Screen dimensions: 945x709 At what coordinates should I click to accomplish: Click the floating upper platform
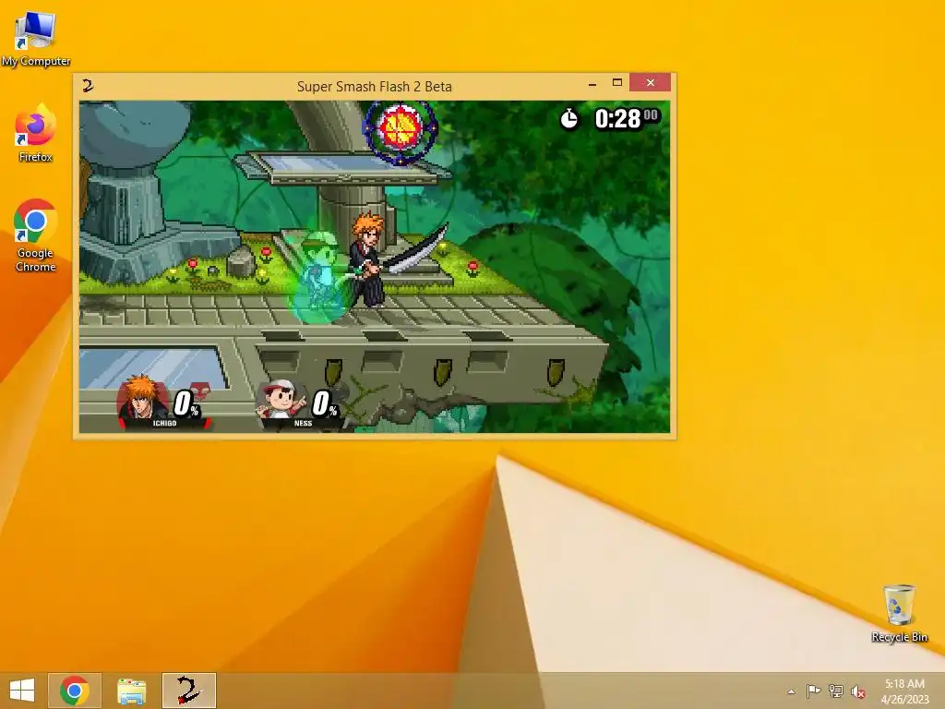point(341,168)
